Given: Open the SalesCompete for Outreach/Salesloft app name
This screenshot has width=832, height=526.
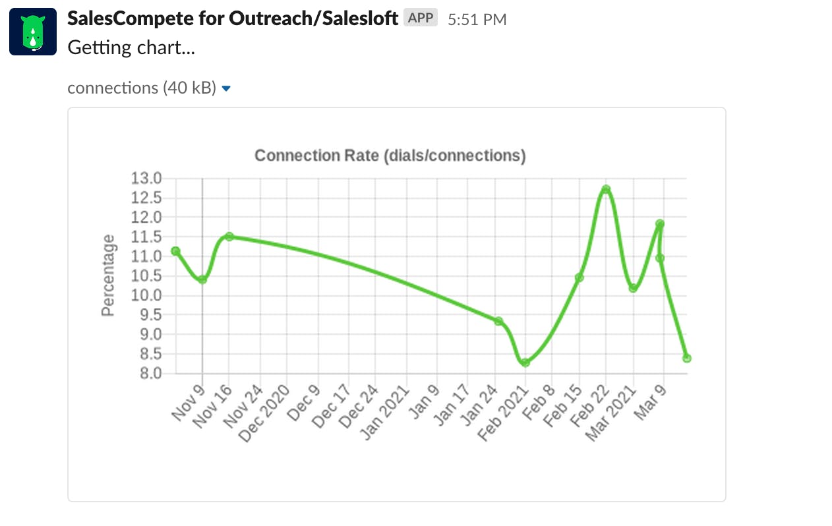Looking at the screenshot, I should tap(233, 18).
